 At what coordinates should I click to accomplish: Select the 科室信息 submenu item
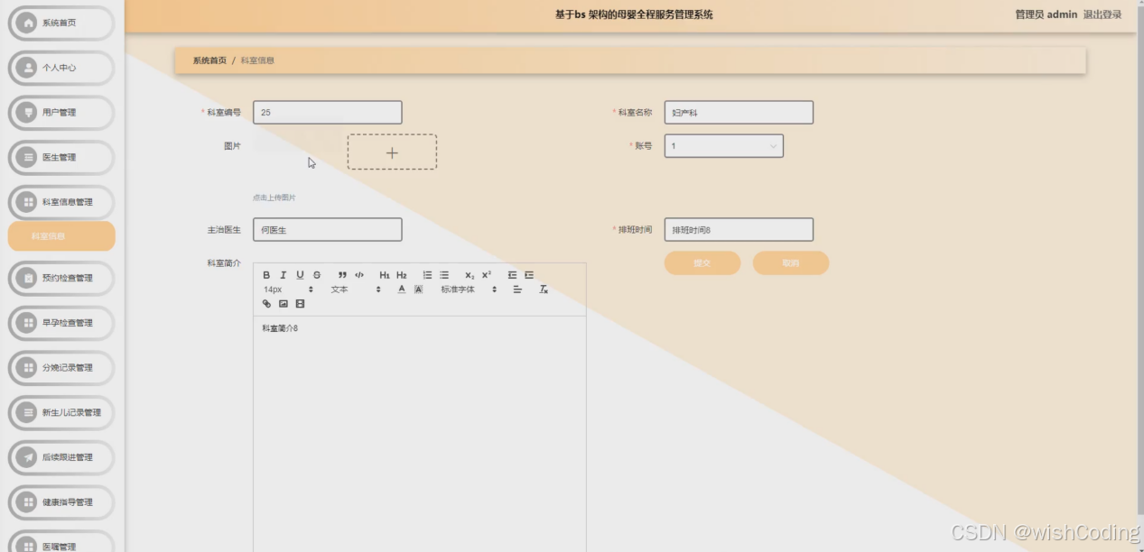(x=61, y=236)
